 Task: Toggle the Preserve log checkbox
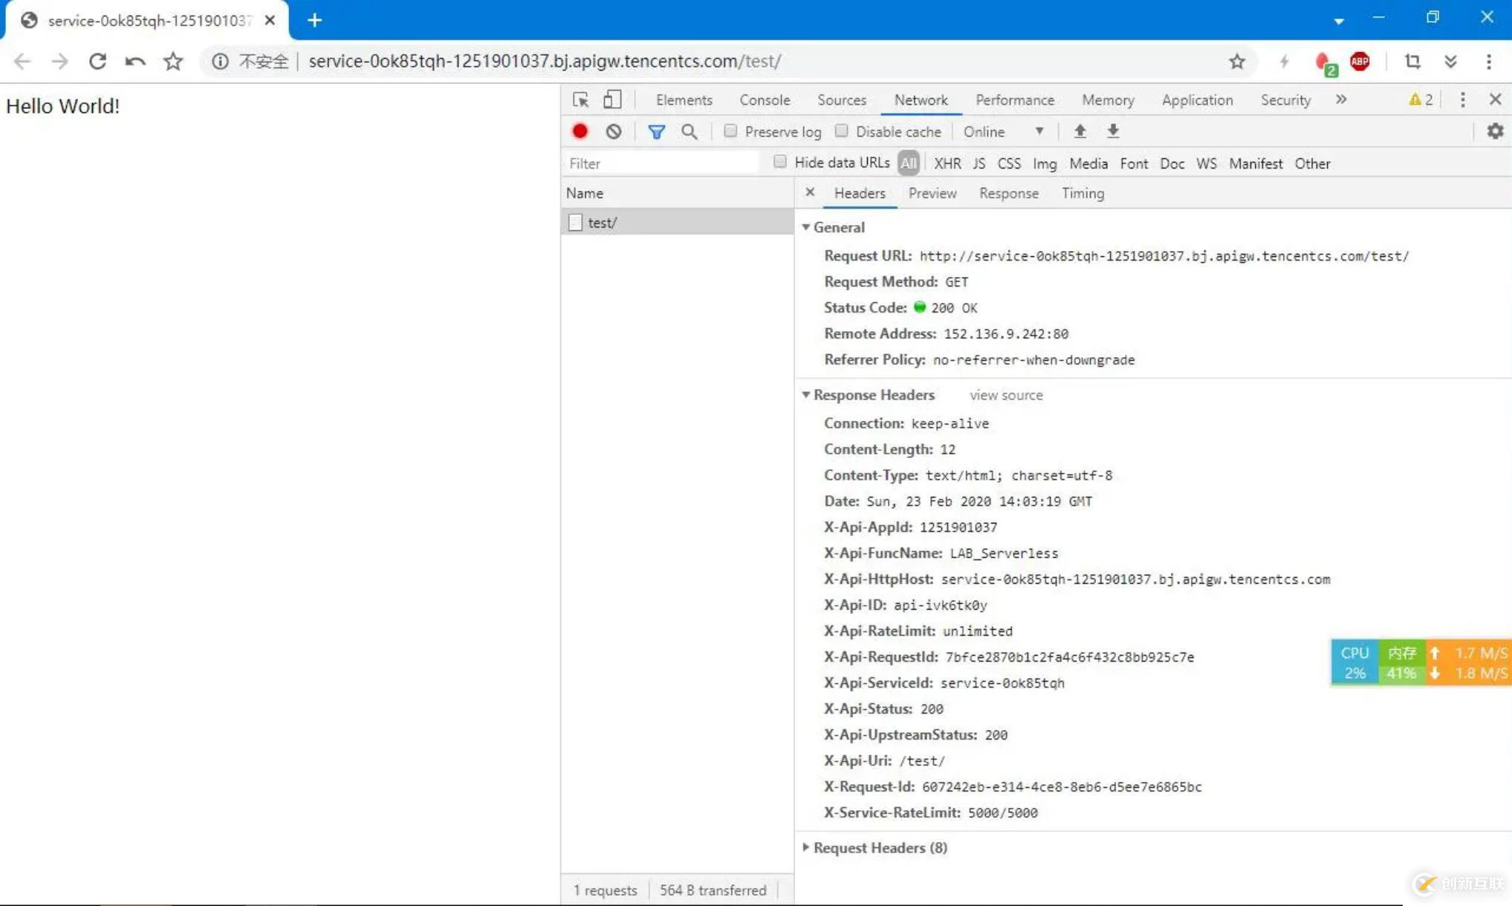730,131
